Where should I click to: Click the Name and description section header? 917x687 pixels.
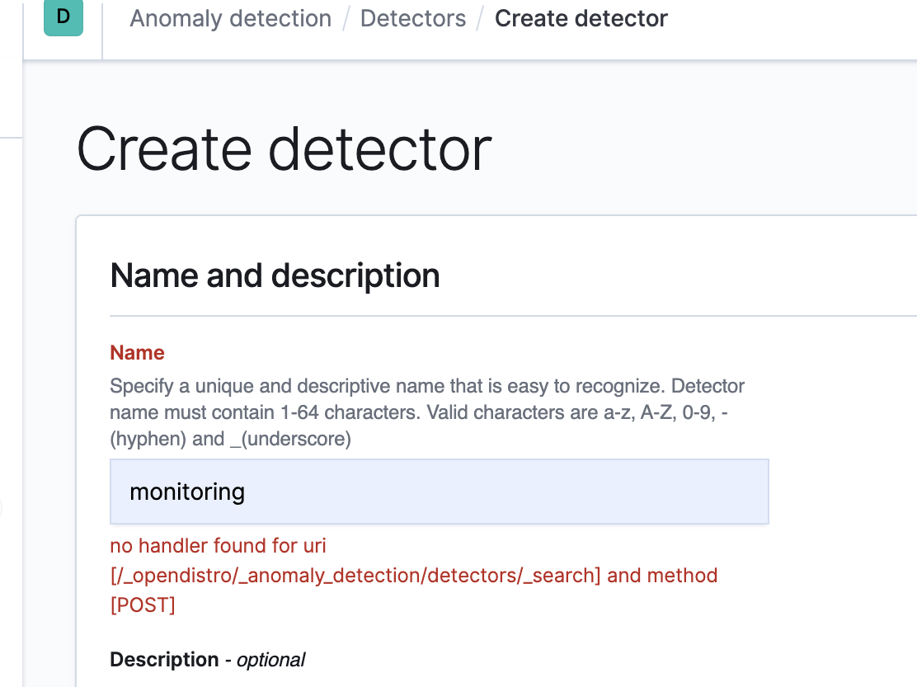pos(275,275)
